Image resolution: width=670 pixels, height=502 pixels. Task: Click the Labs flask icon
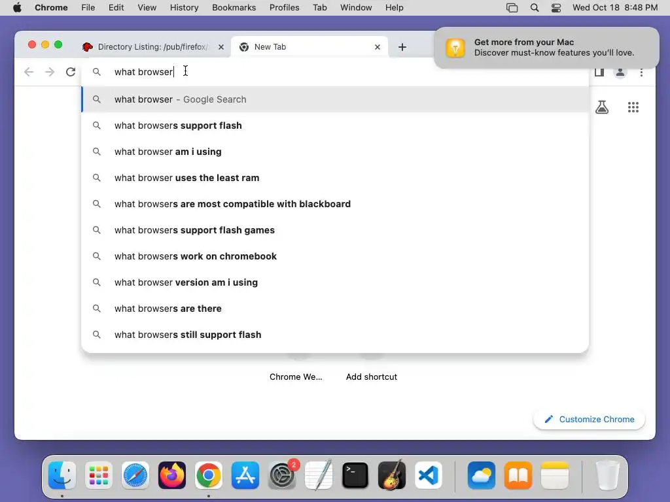click(x=602, y=107)
